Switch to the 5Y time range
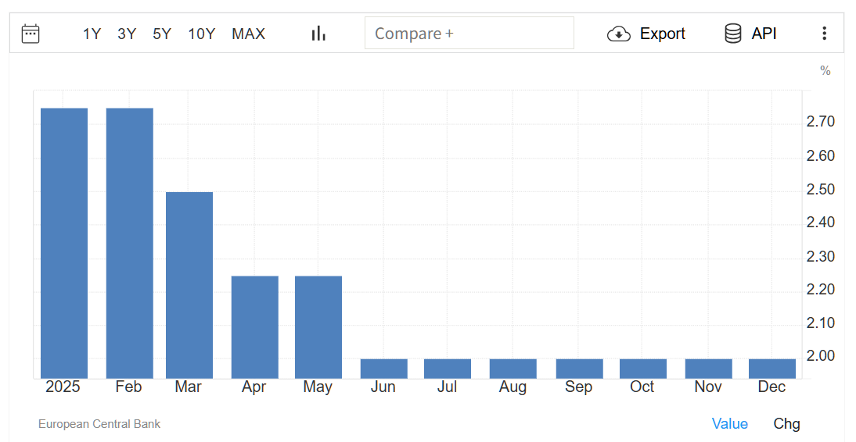Image resolution: width=856 pixels, height=442 pixels. [x=162, y=34]
